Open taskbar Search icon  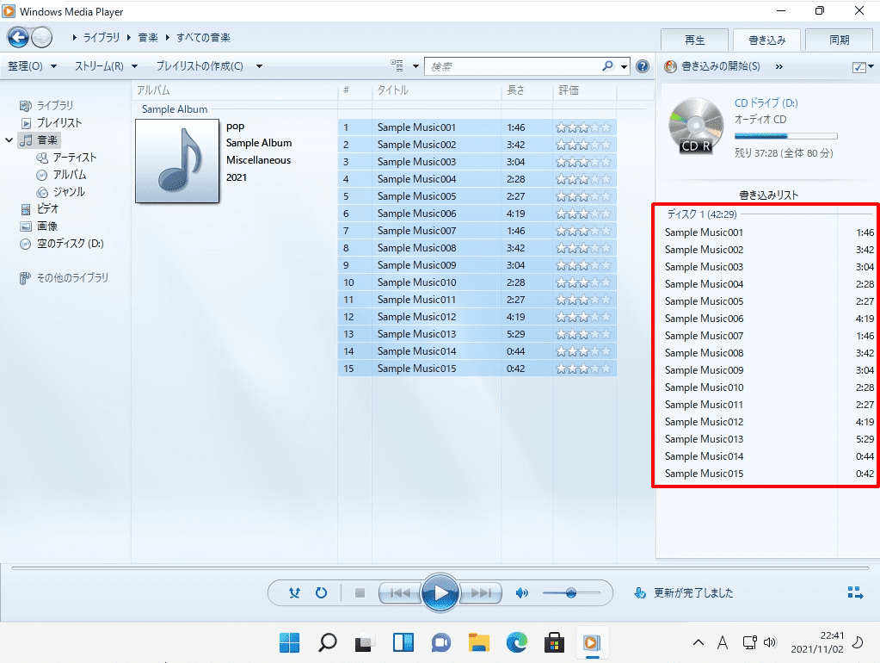click(327, 642)
